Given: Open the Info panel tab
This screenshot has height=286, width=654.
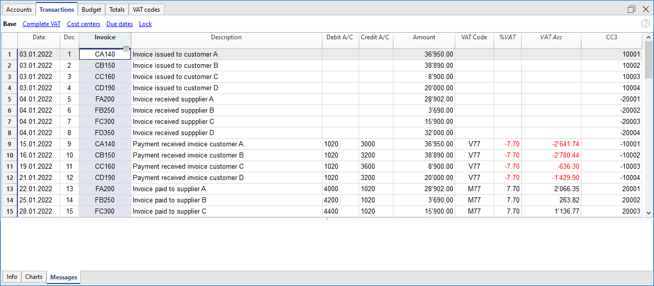Looking at the screenshot, I should 12,277.
